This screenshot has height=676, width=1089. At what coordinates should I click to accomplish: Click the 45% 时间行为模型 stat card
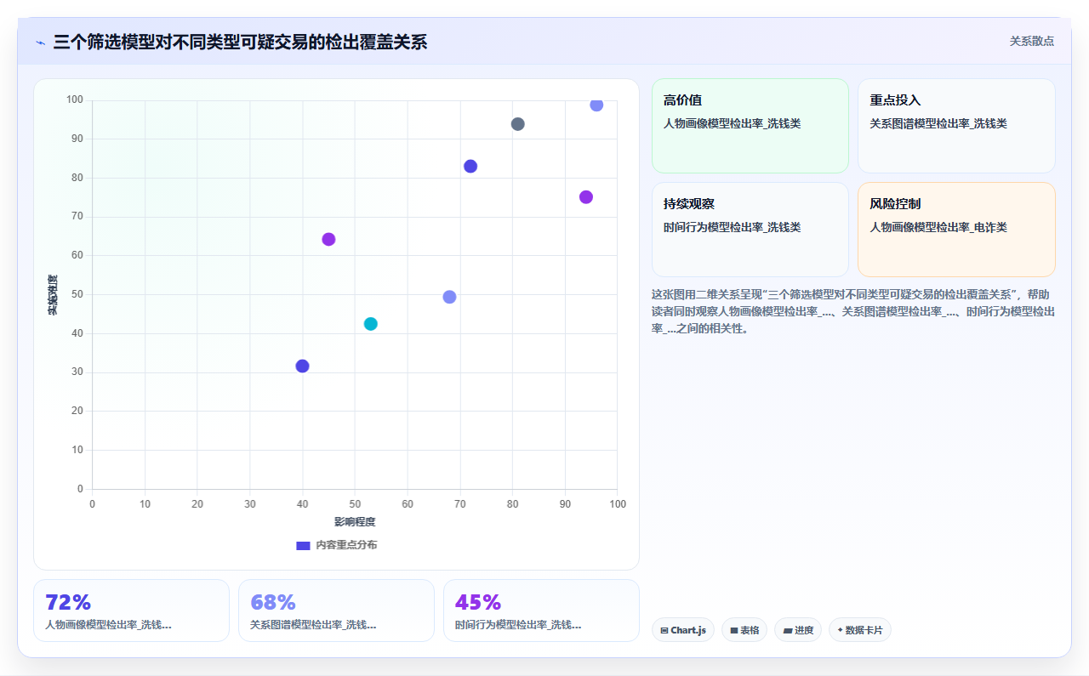point(541,611)
